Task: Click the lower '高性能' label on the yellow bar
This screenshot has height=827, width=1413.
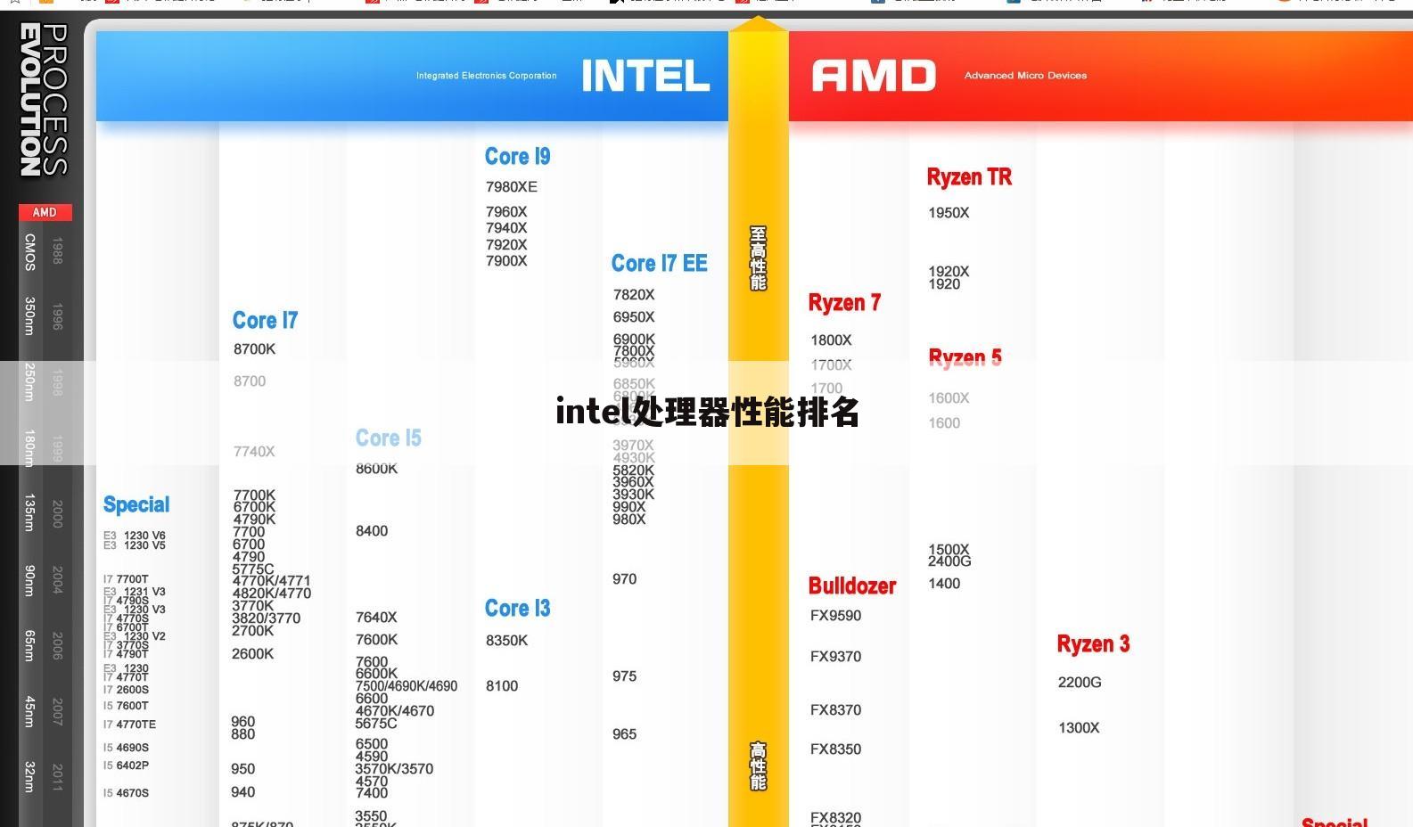Action: (758, 766)
